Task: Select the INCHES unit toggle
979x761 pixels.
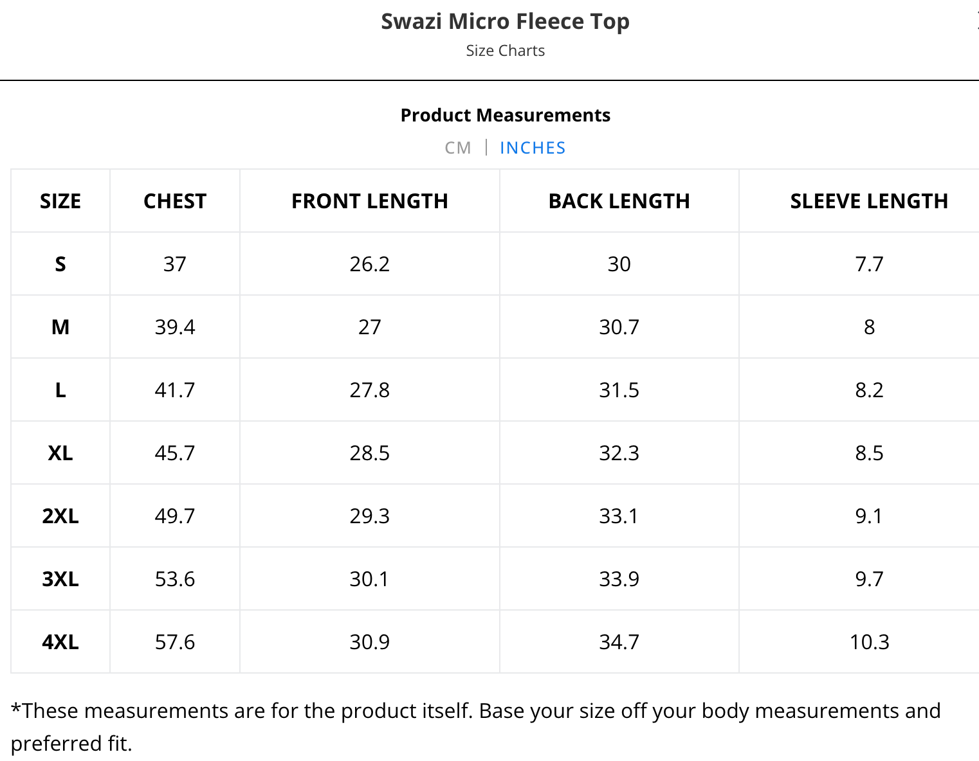Action: point(533,148)
